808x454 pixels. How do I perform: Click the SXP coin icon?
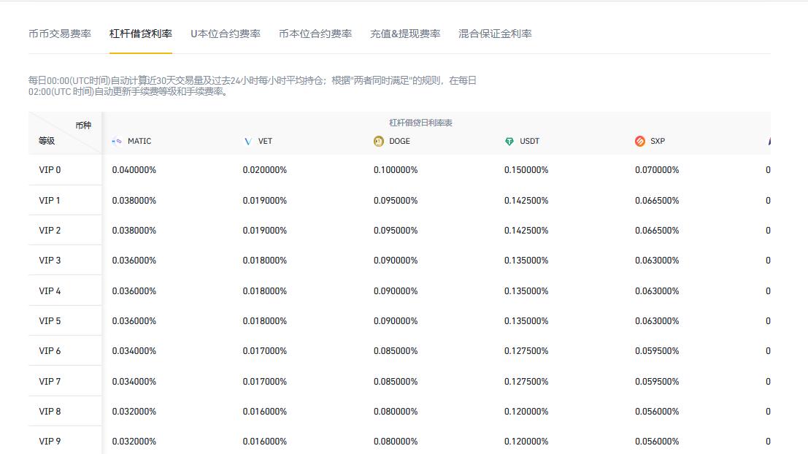[639, 142]
